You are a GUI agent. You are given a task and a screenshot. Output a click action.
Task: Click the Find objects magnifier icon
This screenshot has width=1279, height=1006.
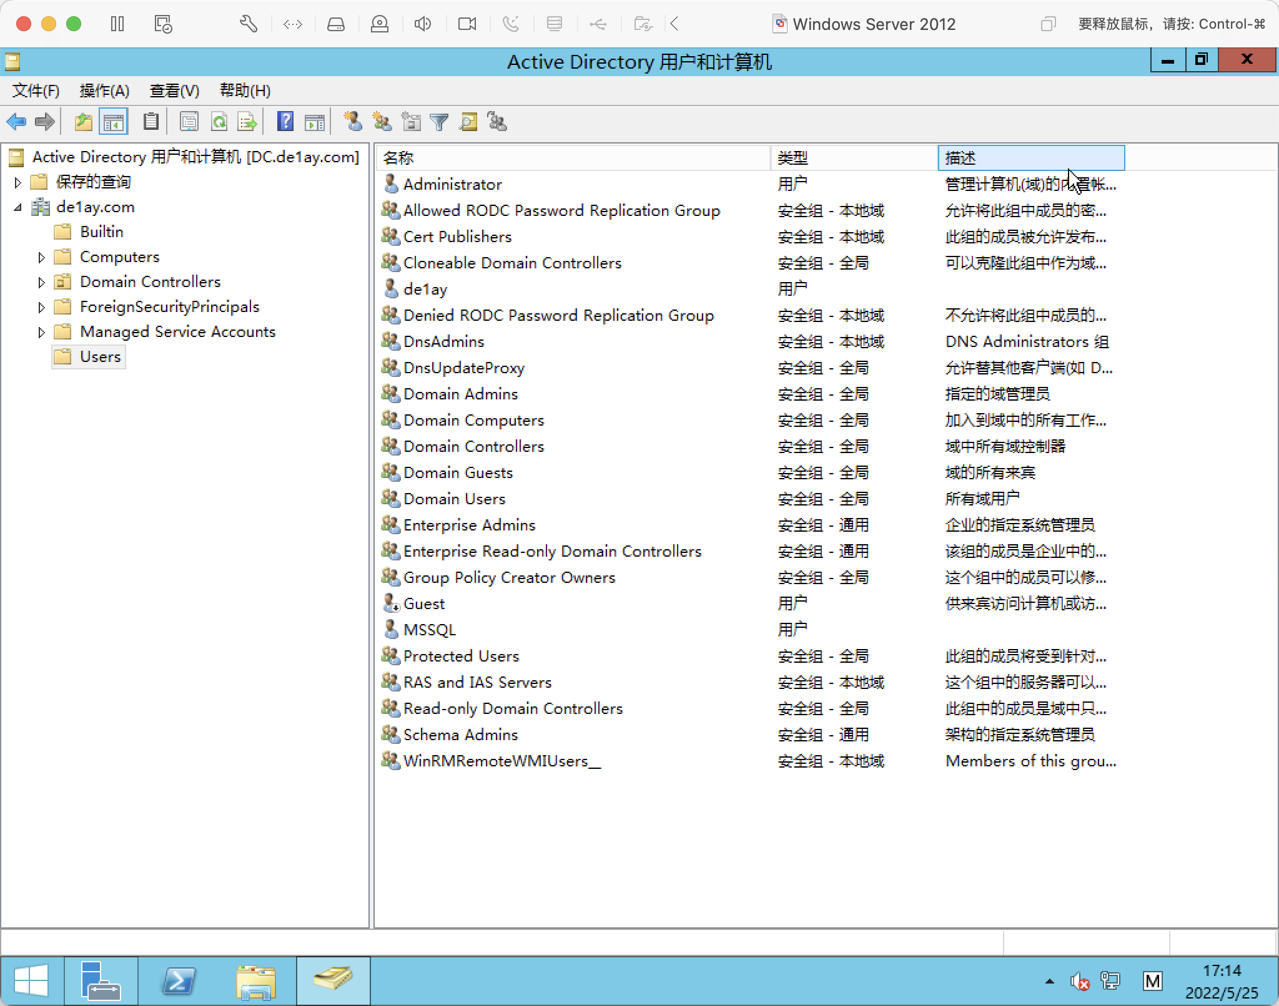point(468,122)
